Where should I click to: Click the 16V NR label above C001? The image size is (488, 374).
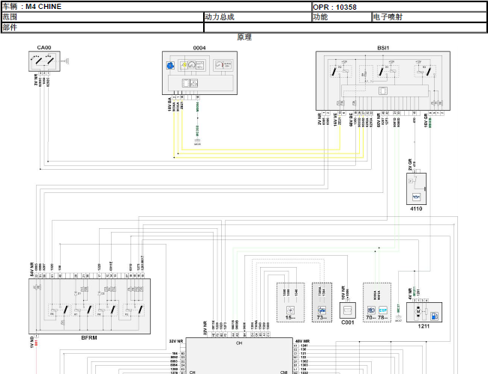click(343, 292)
